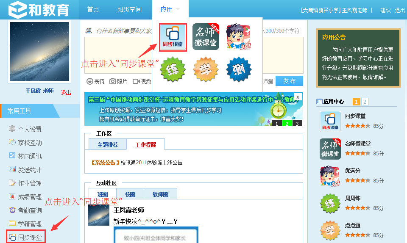Viewport: 407px width, 243px height.
Task: Select the 教师圈 community tab
Action: (160, 194)
